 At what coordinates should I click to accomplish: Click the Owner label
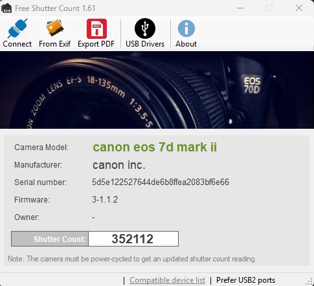[27, 217]
